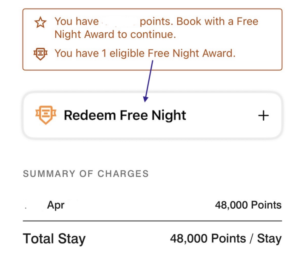This screenshot has height=255, width=304.
Task: Select the Apr date entry
Action: (x=56, y=205)
